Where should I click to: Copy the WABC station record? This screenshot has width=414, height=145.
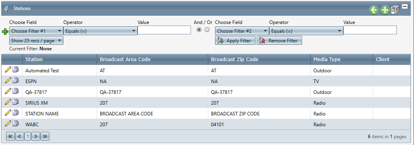pos(16,123)
